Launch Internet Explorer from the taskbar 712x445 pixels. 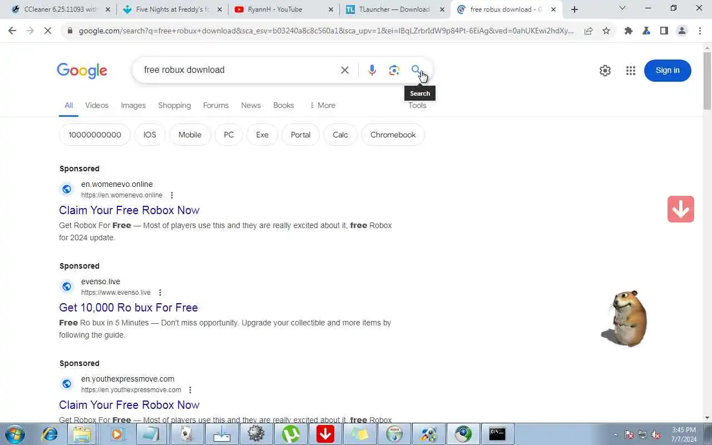(x=50, y=434)
